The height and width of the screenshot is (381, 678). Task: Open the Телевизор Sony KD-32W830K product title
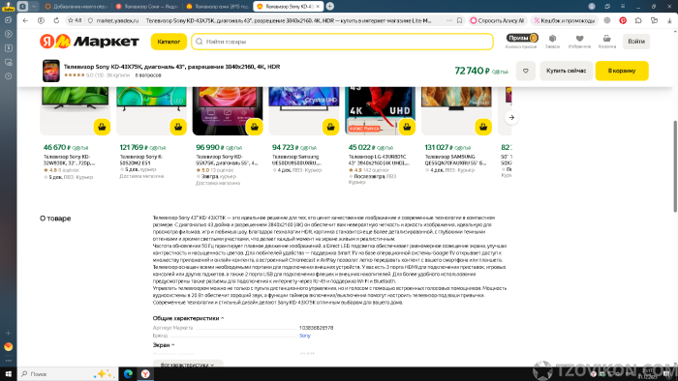coord(69,161)
